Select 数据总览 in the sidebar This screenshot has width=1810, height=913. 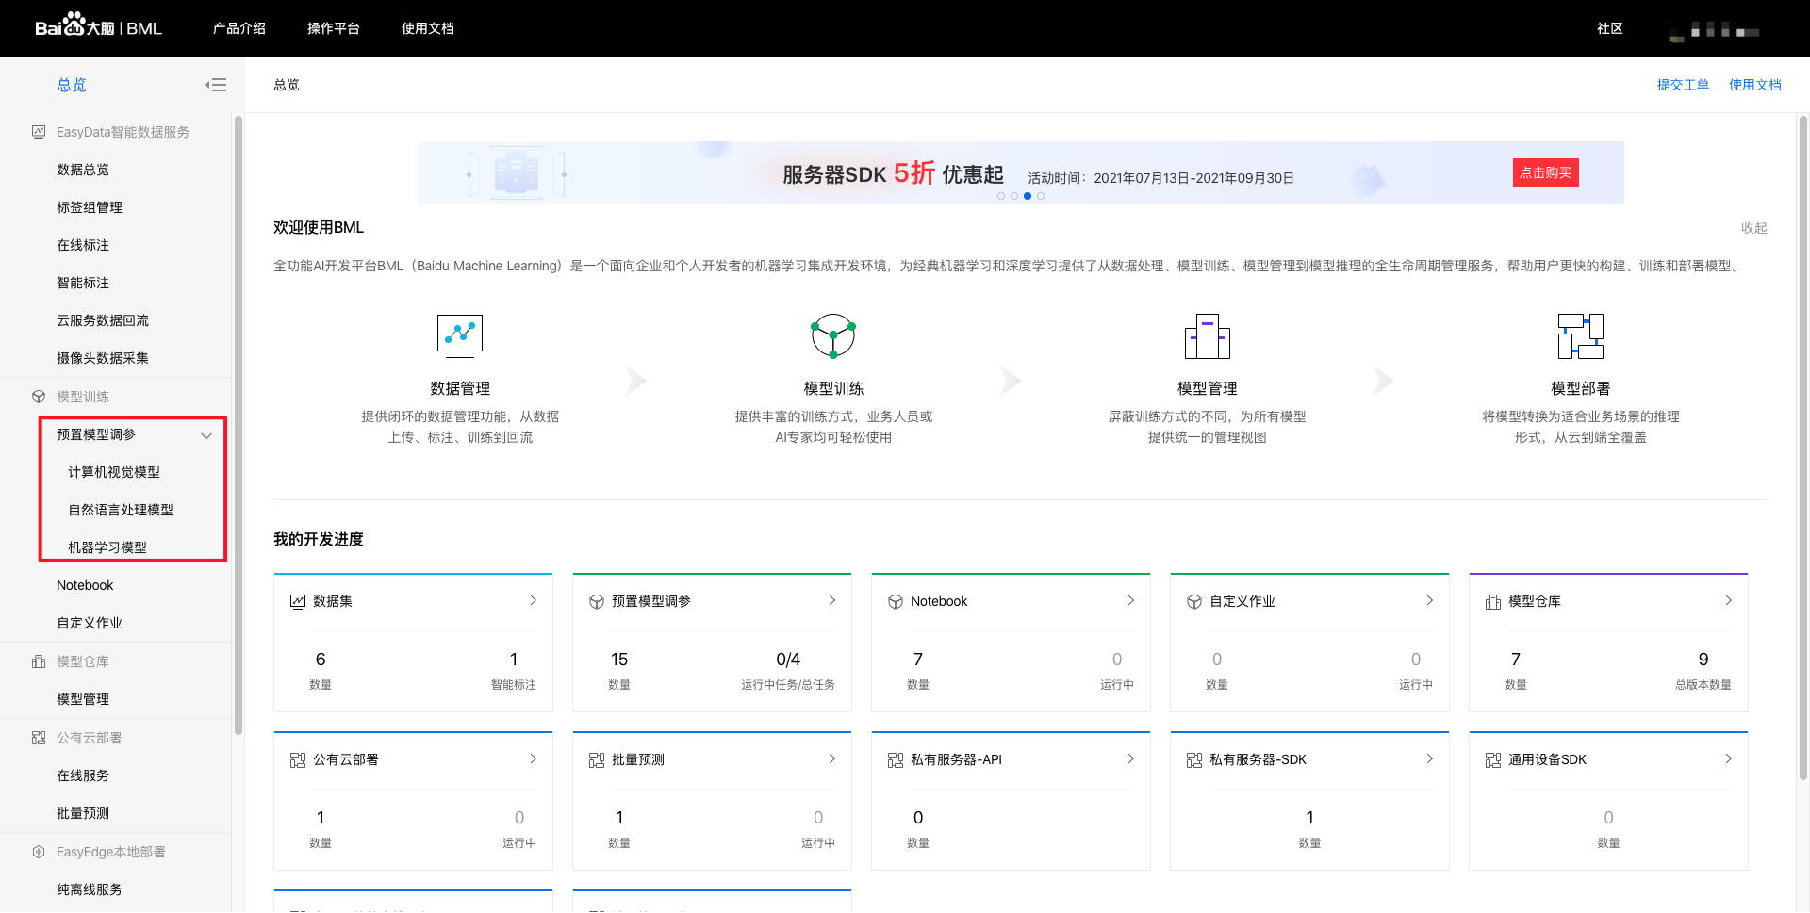click(x=83, y=170)
